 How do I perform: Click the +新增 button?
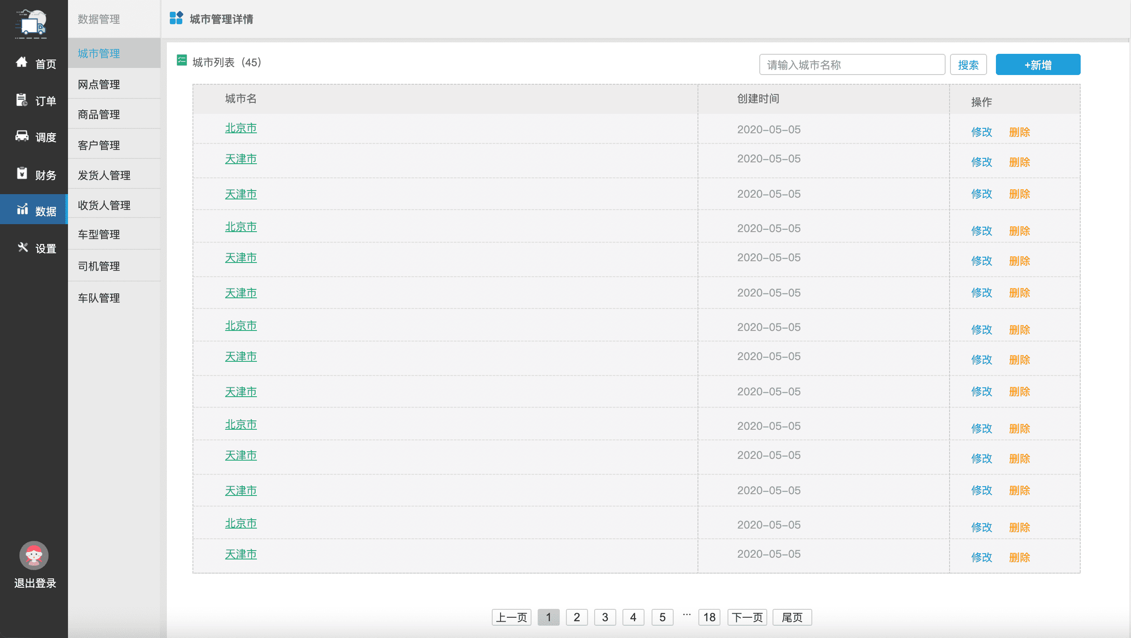(x=1037, y=65)
